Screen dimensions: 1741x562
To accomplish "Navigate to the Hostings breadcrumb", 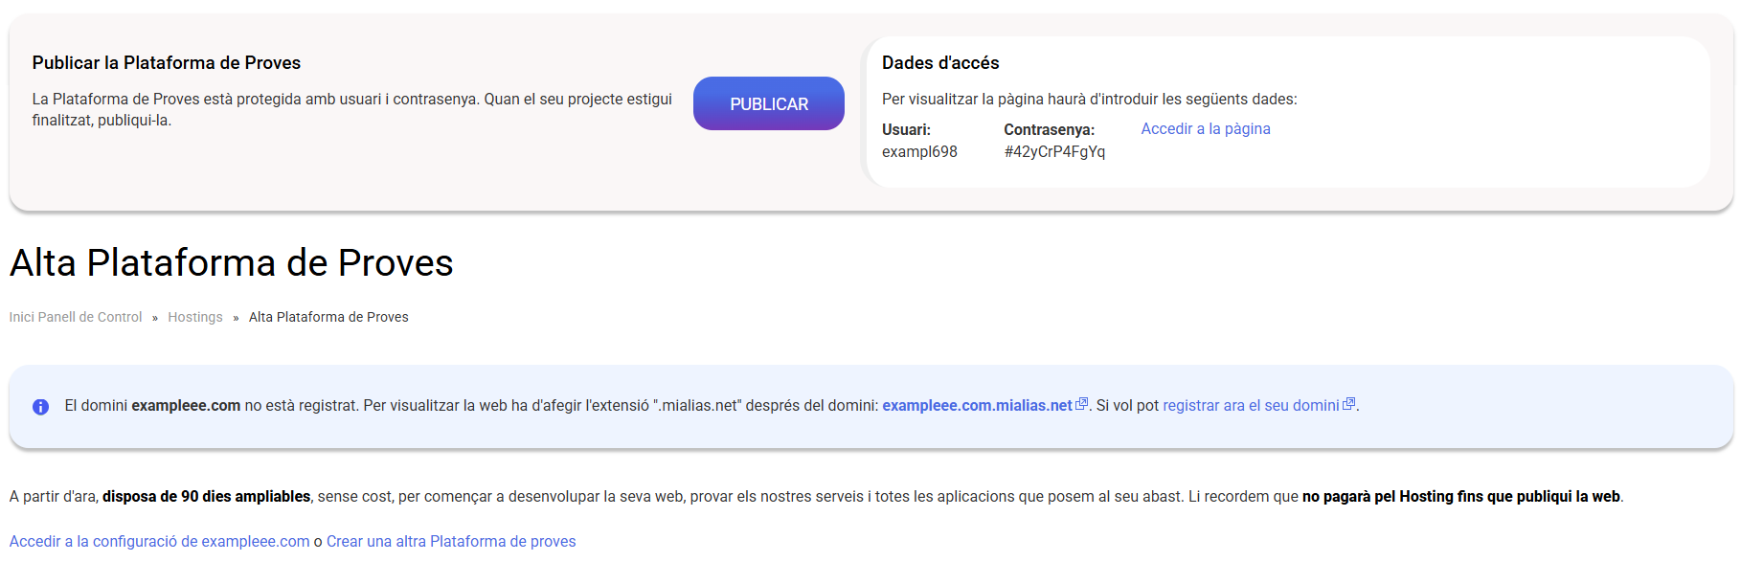I will click(194, 317).
